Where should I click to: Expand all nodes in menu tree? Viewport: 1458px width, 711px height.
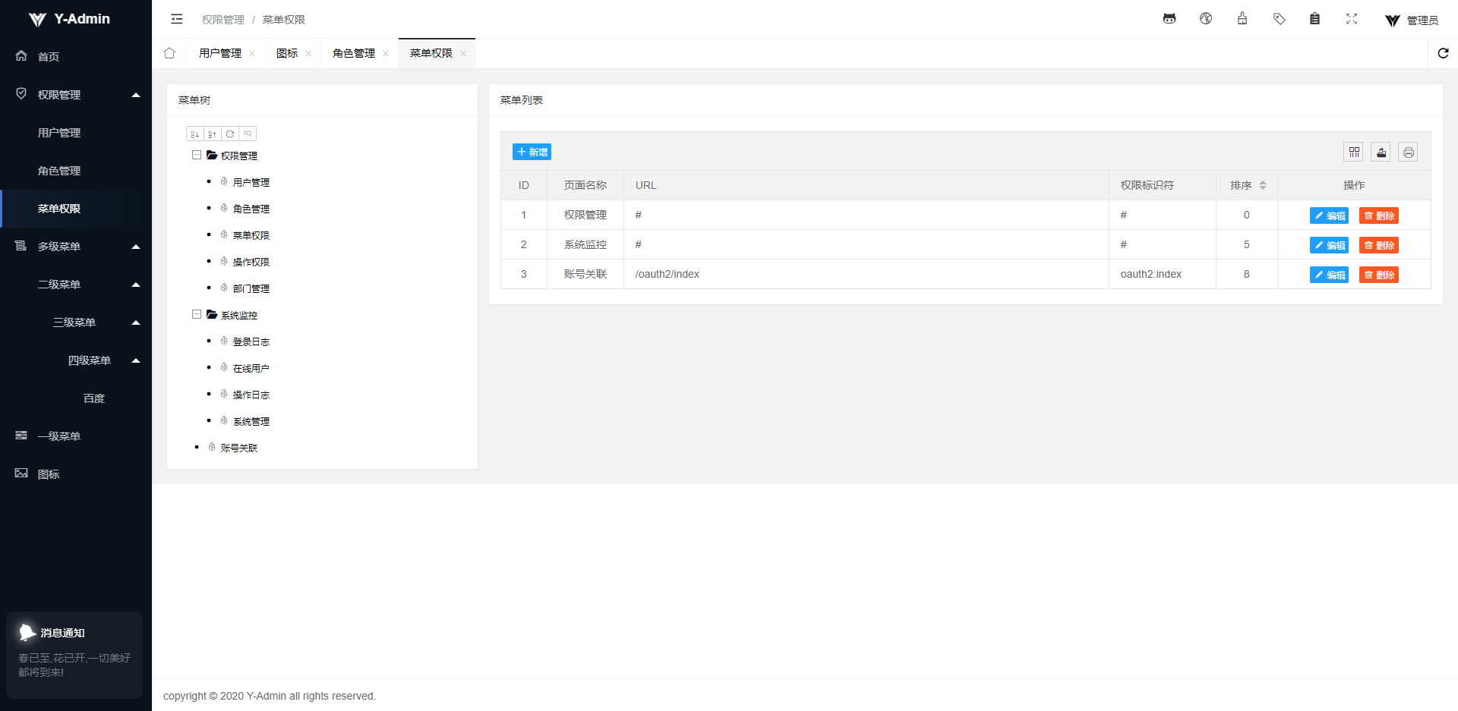click(195, 134)
